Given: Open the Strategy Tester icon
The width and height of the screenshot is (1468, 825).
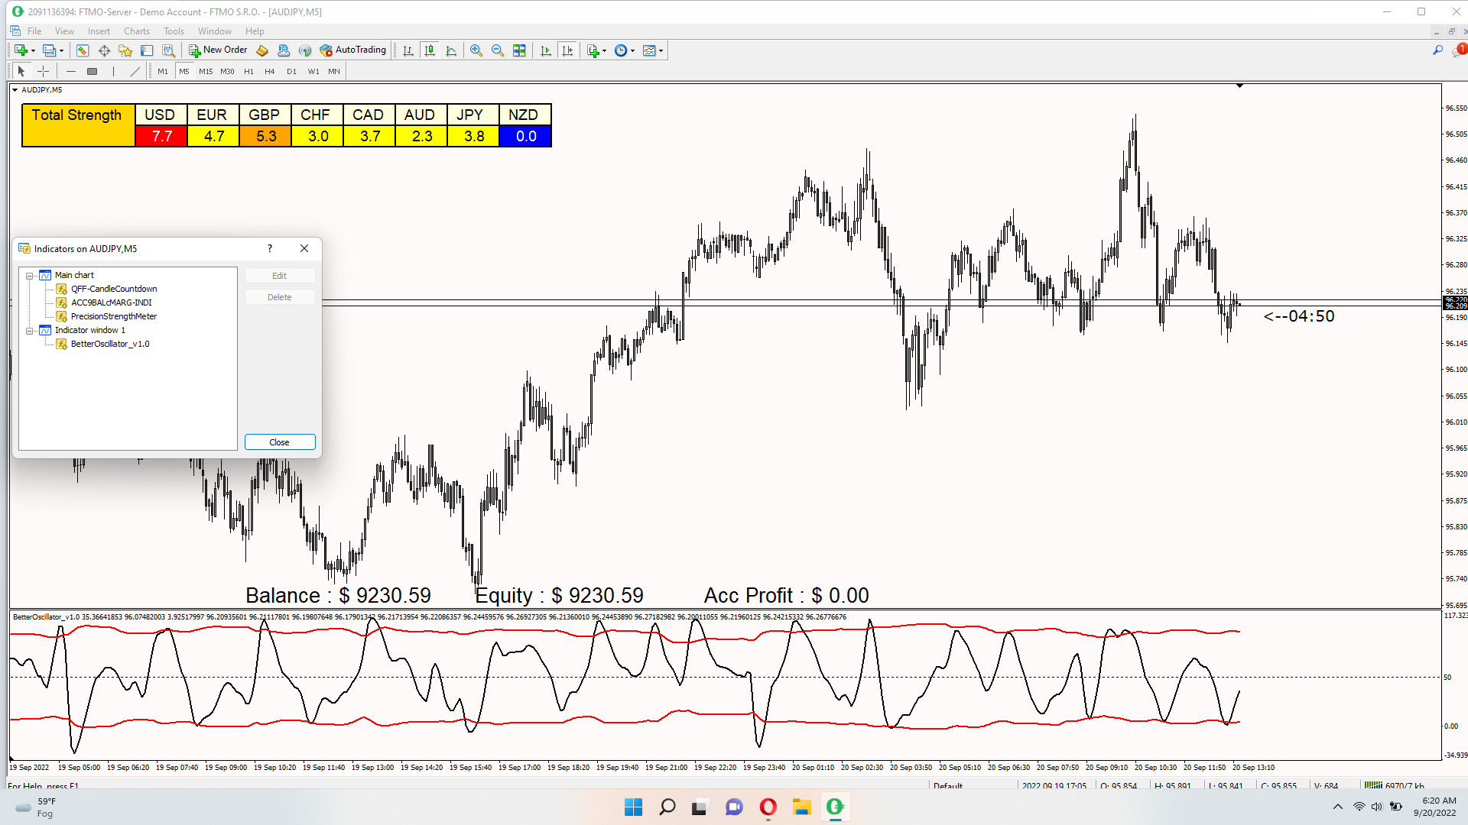Looking at the screenshot, I should click(x=168, y=50).
